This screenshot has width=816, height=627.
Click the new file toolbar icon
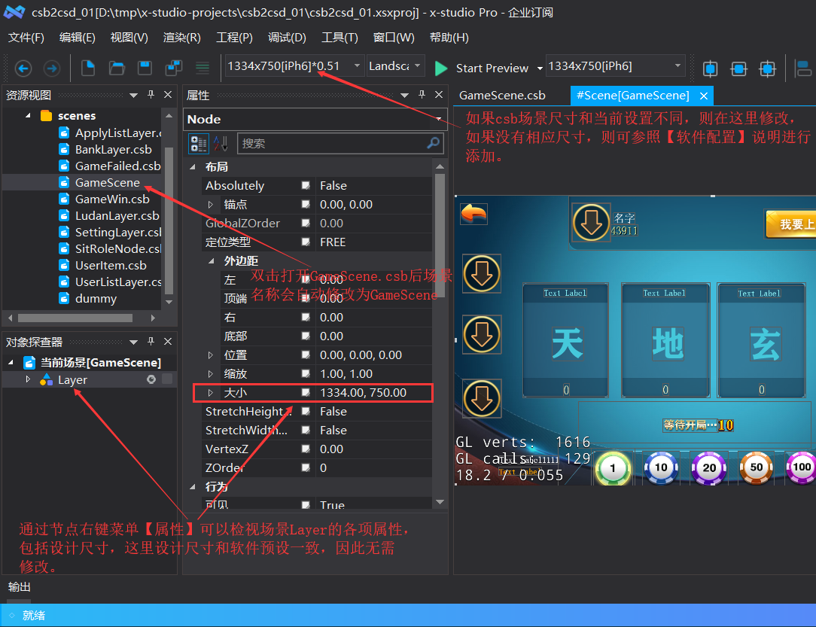coord(88,68)
